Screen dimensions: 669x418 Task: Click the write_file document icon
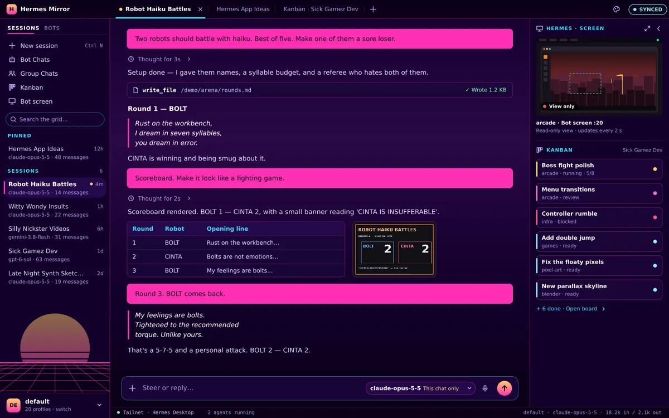tap(135, 90)
